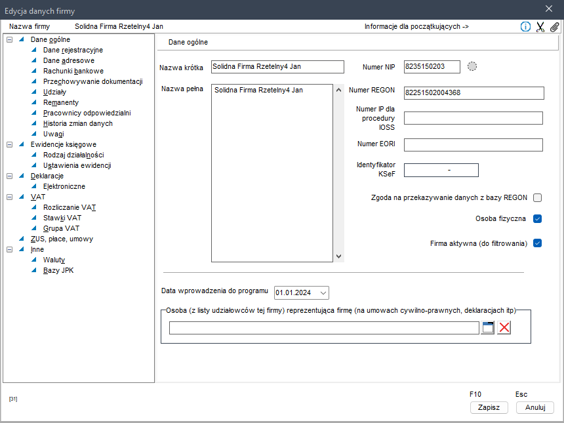Click the Numer NIP field
This screenshot has width=564, height=423.
432,67
